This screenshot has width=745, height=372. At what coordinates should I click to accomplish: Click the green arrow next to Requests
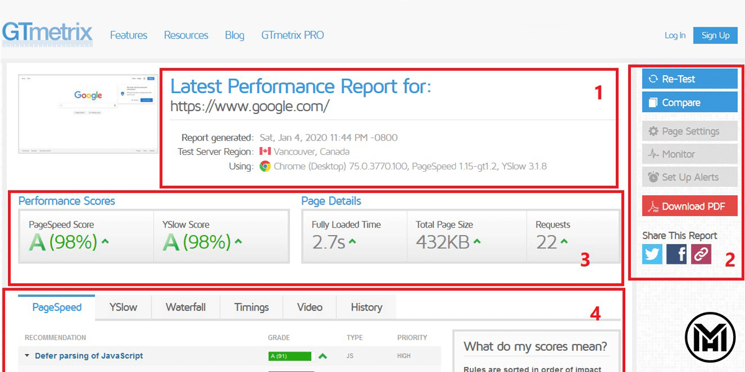tap(564, 242)
